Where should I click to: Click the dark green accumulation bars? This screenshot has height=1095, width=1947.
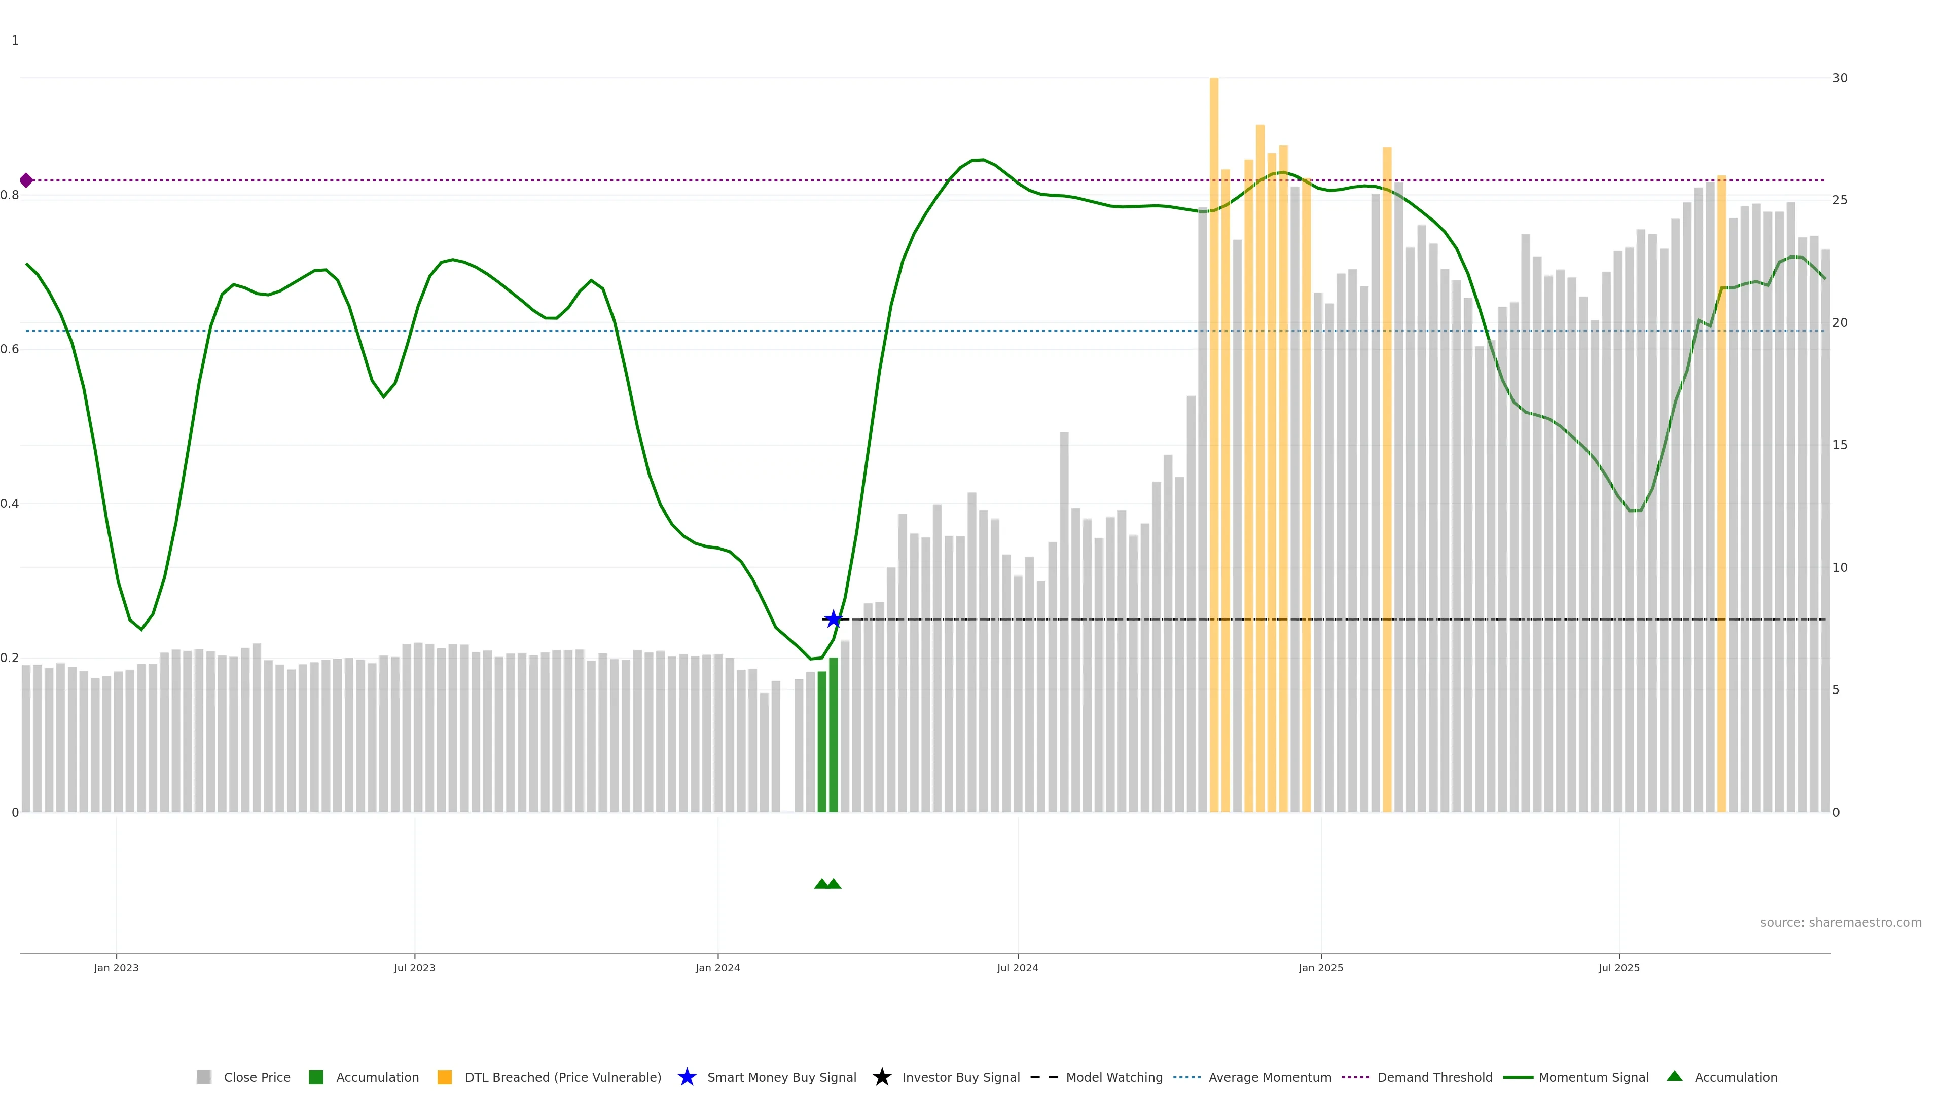pyautogui.click(x=827, y=741)
